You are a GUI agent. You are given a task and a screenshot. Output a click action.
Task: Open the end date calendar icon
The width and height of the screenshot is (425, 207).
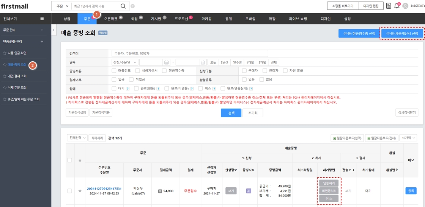point(203,62)
